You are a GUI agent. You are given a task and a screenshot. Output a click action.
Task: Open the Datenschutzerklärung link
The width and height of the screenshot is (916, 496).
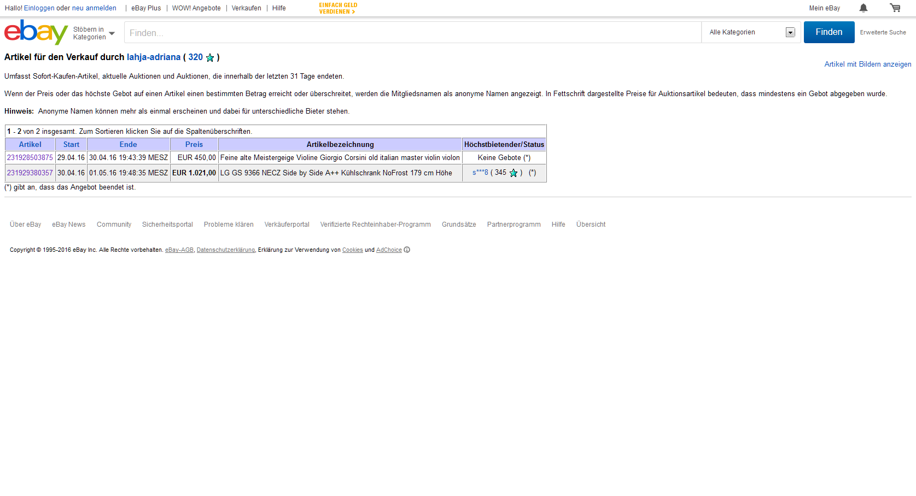point(226,250)
